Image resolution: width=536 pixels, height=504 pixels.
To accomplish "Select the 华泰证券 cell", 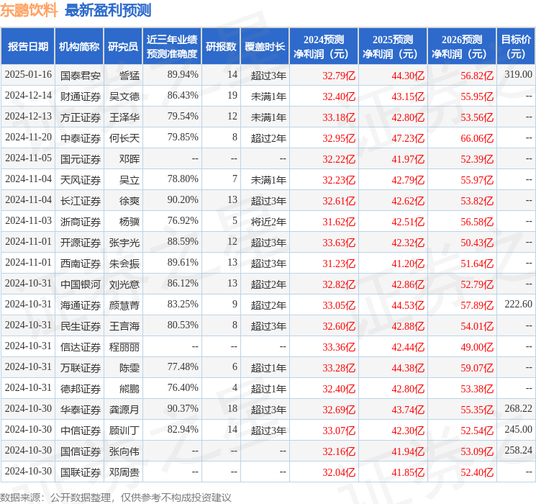I will click(x=81, y=410).
